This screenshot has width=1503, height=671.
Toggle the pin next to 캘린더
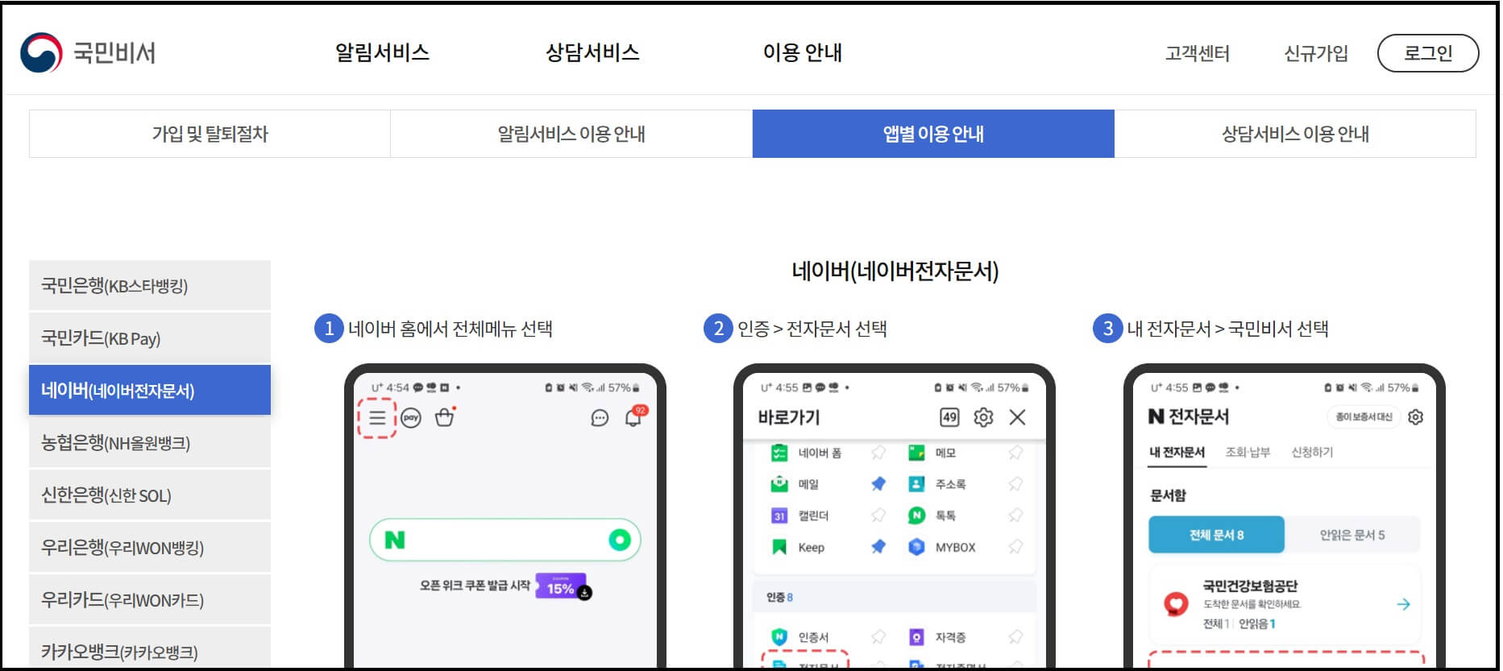click(878, 516)
